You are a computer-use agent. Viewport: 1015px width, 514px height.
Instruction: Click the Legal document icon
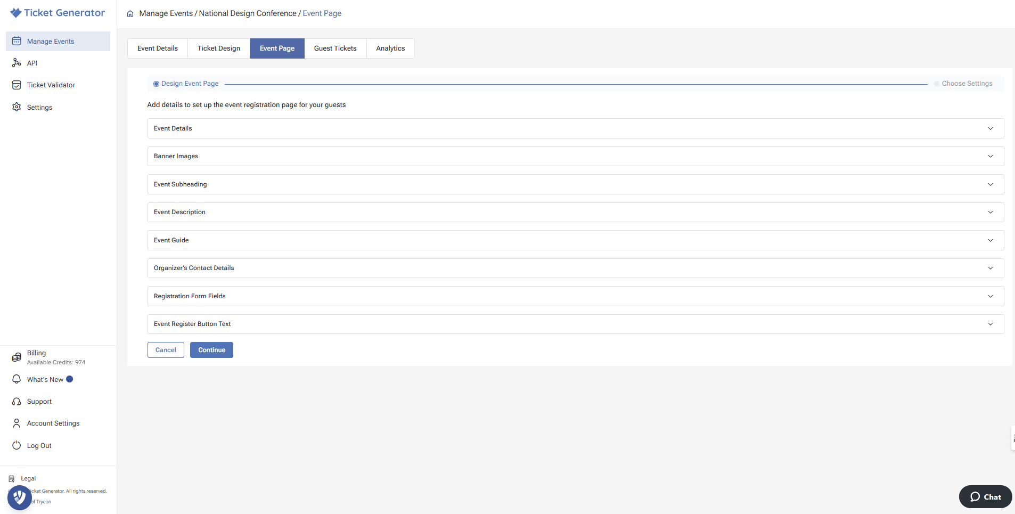[x=12, y=479]
